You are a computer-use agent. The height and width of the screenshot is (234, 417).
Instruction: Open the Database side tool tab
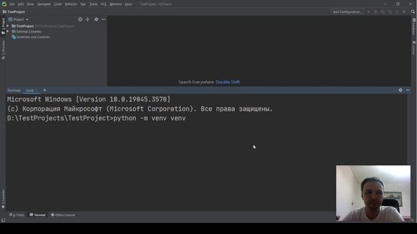pos(414,27)
